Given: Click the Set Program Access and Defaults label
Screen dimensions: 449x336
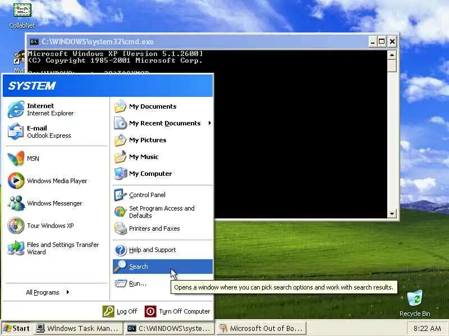Looking at the screenshot, I should (x=162, y=212).
